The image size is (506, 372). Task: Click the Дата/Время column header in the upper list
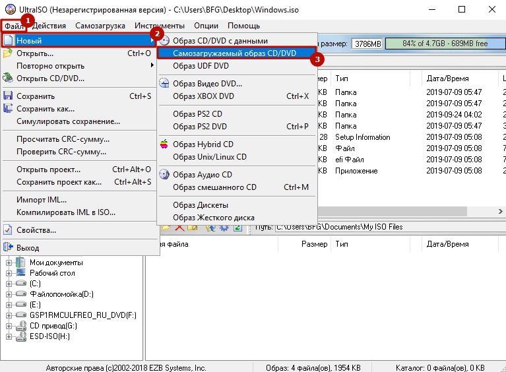pos(460,78)
